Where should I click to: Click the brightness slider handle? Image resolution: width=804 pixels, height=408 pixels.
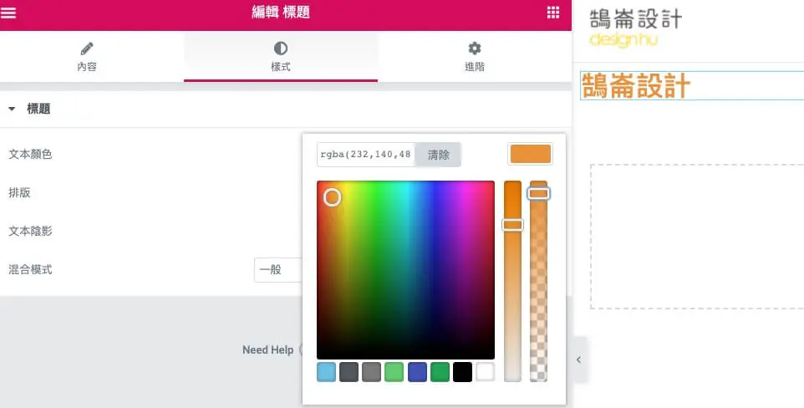coord(512,225)
